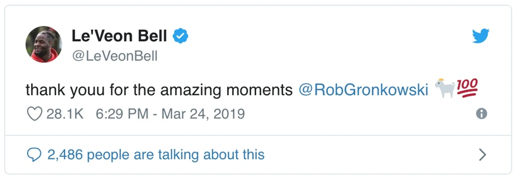The height and width of the screenshot is (180, 517).
Task: Open "2,486 people are talking about this"
Action: (156, 155)
